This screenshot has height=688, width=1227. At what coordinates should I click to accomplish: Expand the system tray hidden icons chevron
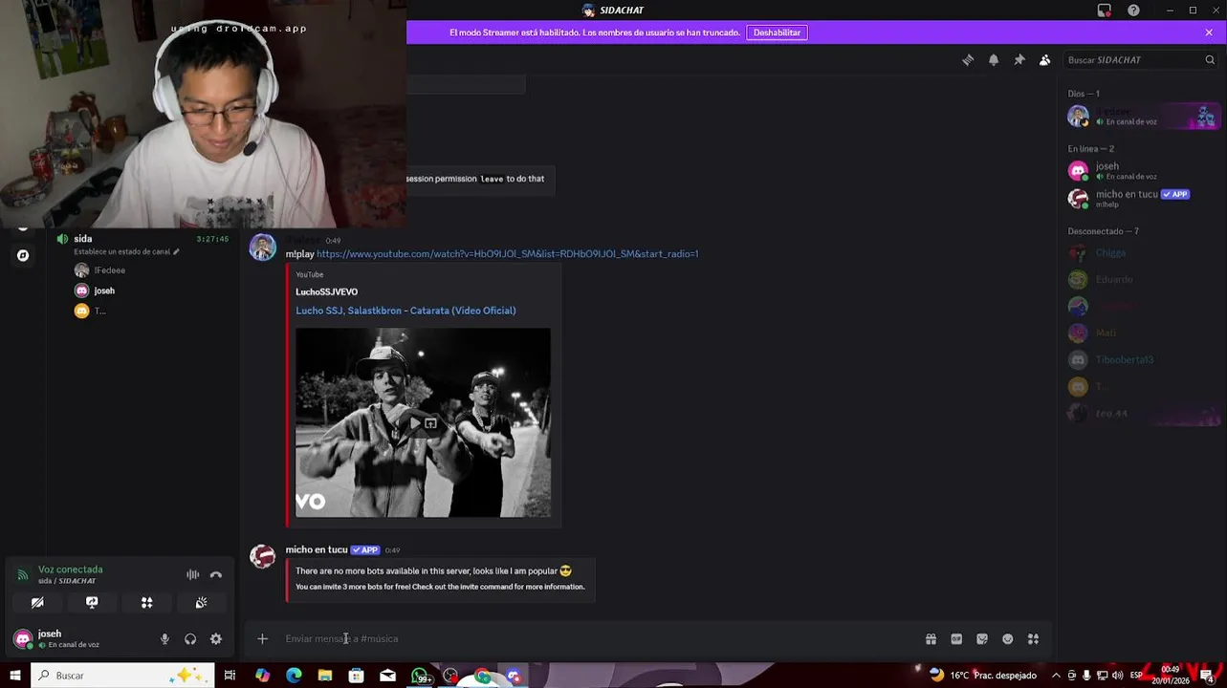[x=1057, y=676]
